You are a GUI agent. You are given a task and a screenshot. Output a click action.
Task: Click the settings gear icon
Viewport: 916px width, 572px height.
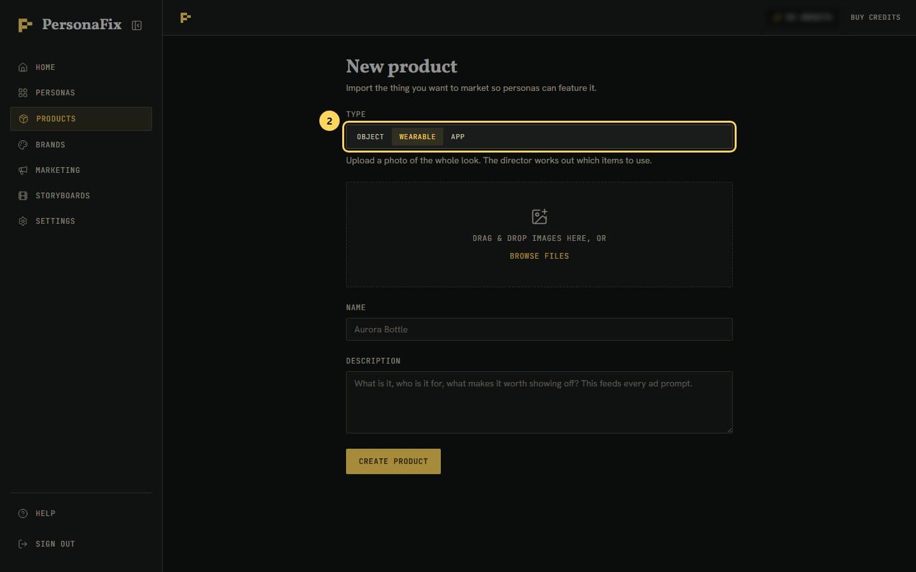(23, 221)
